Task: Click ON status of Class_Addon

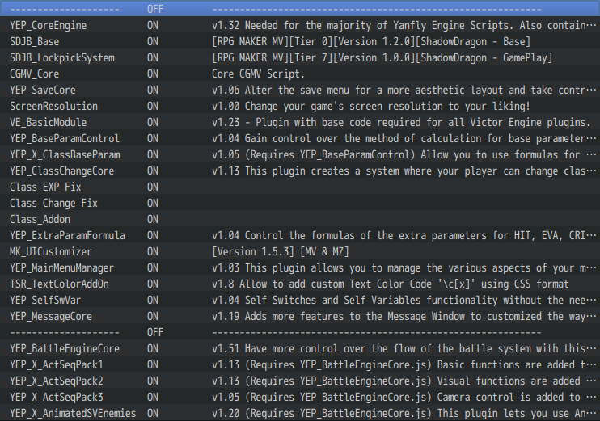Action: click(153, 219)
